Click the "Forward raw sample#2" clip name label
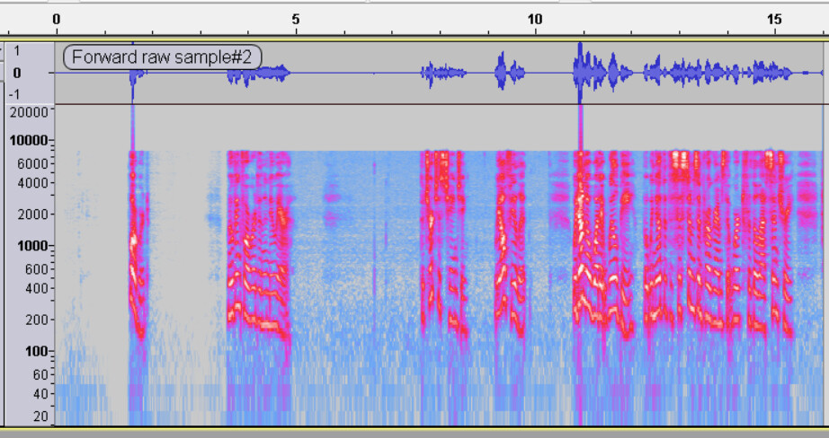Viewport: 829px width, 438px height. click(x=162, y=58)
